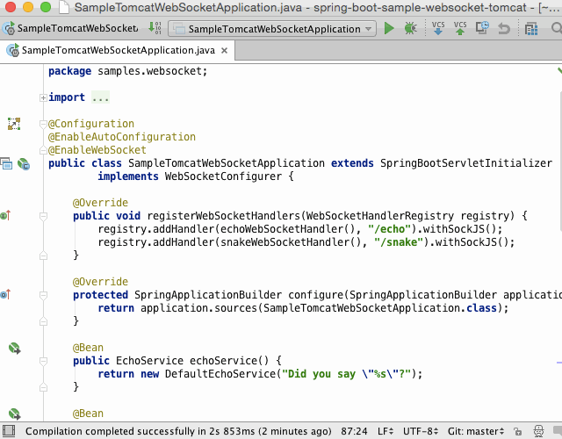The image size is (562, 439).
Task: Collapse configure method fold marker
Action: pos(43,295)
